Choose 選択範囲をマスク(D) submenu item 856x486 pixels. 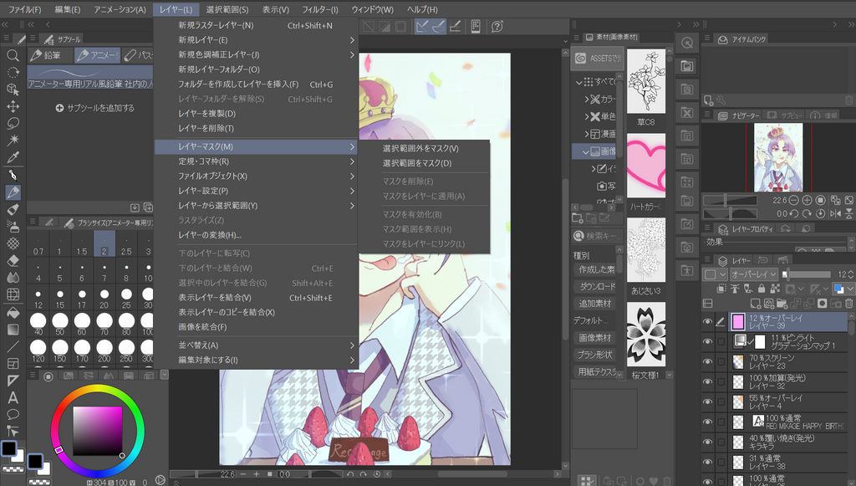424,163
